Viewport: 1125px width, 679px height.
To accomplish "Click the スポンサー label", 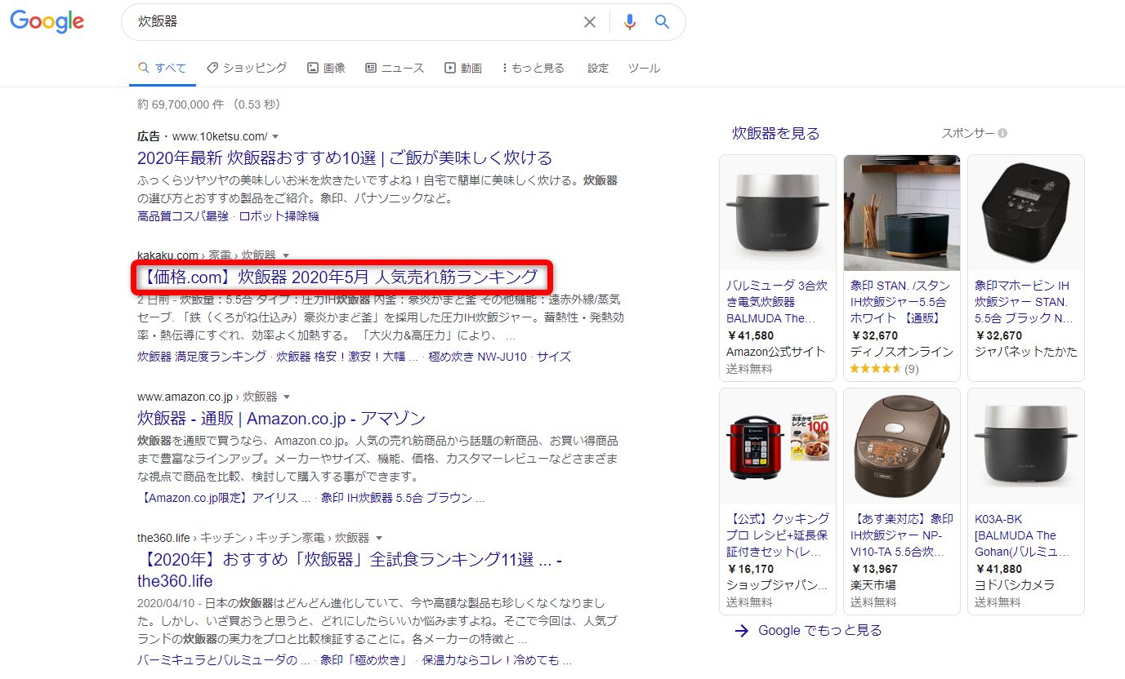I will [x=968, y=133].
